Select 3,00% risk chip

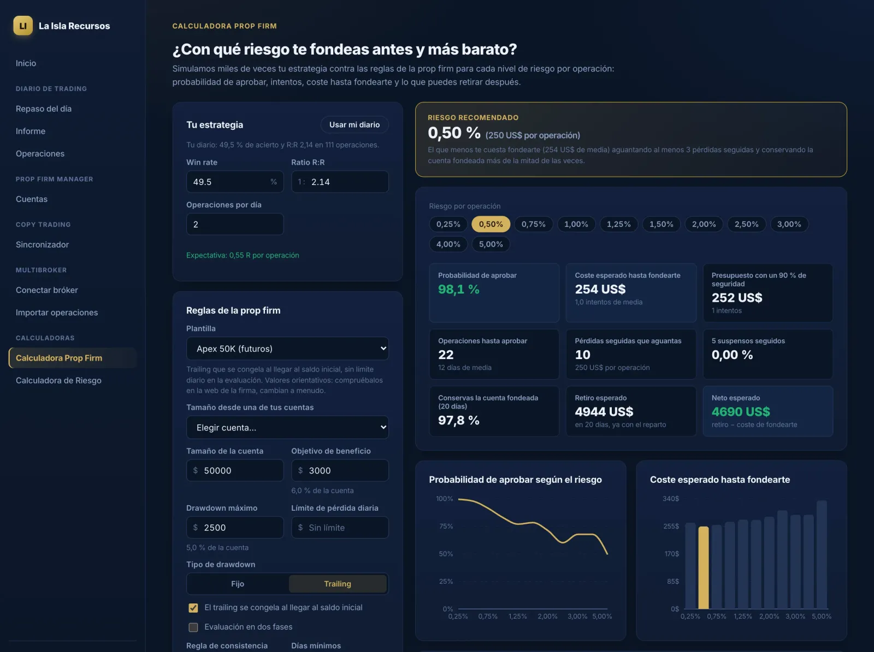point(789,224)
